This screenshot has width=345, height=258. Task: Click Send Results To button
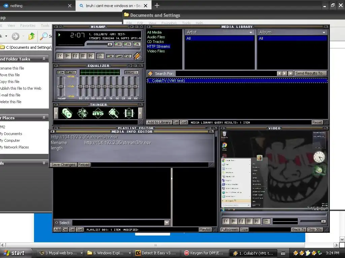coord(310,74)
